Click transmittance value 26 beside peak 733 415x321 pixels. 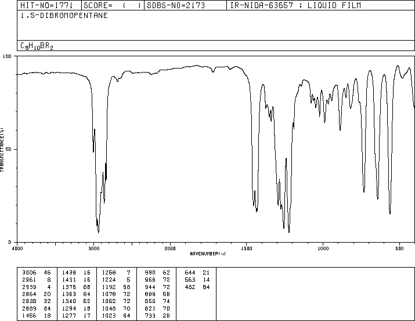(x=167, y=315)
